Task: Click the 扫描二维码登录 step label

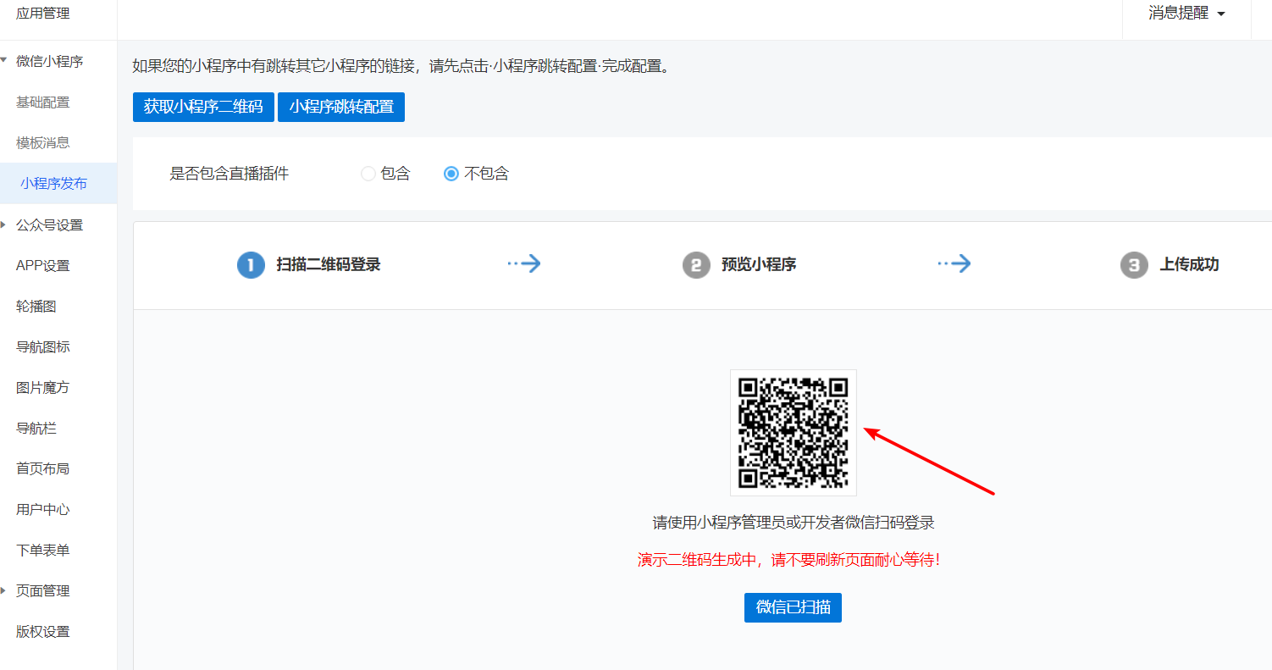Action: tap(329, 264)
